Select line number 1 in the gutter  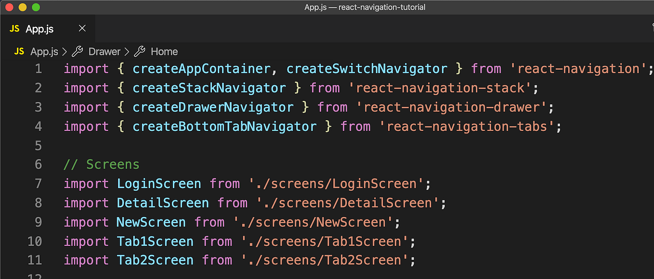[38, 68]
